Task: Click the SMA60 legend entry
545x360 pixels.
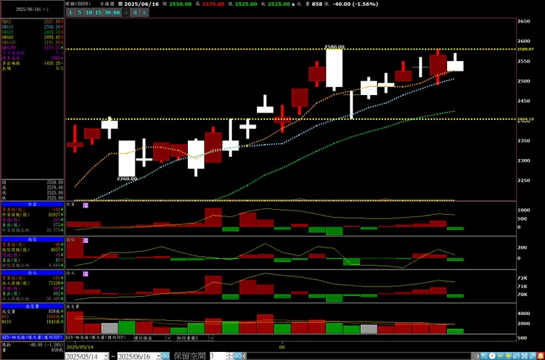Action: (32, 37)
